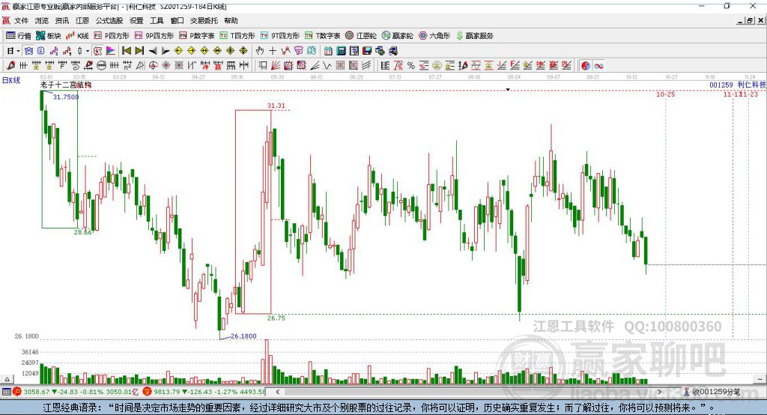Open the P四方形 tool
The image size is (767, 415).
point(112,36)
